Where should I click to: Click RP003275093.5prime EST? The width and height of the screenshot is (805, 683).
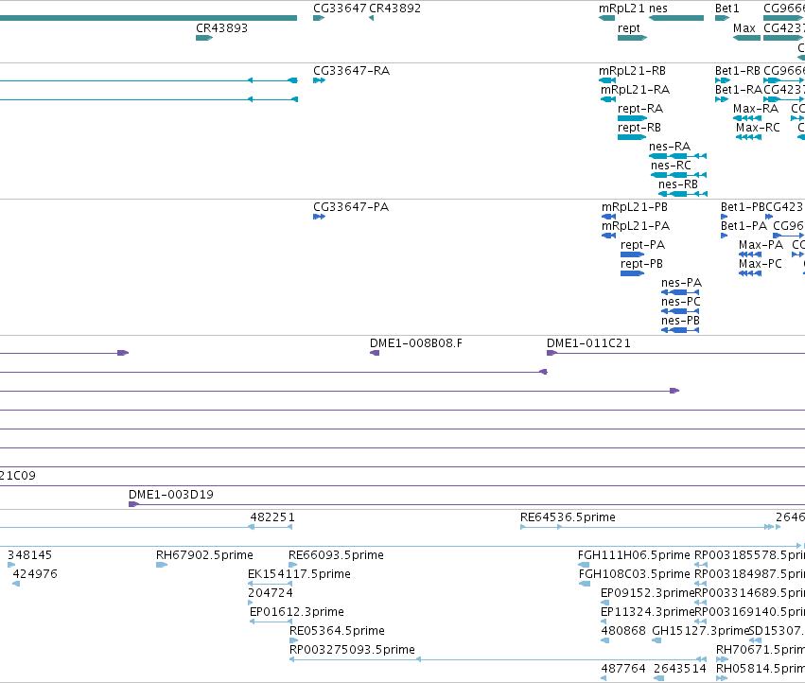498,659
